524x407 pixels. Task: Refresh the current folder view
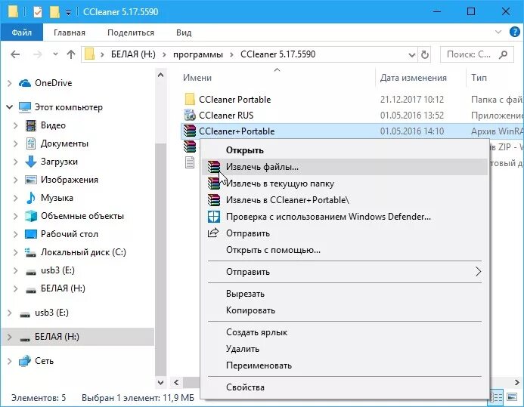point(425,54)
